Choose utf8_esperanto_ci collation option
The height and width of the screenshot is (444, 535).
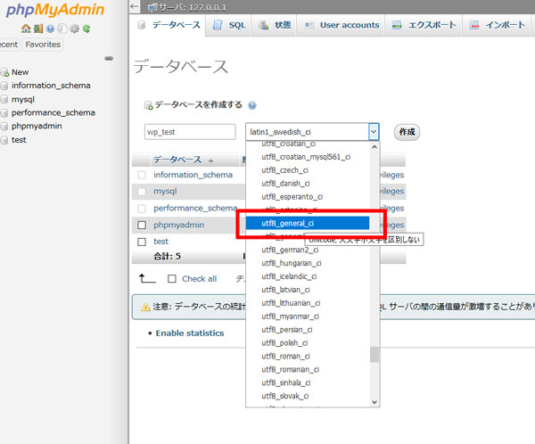(308, 196)
